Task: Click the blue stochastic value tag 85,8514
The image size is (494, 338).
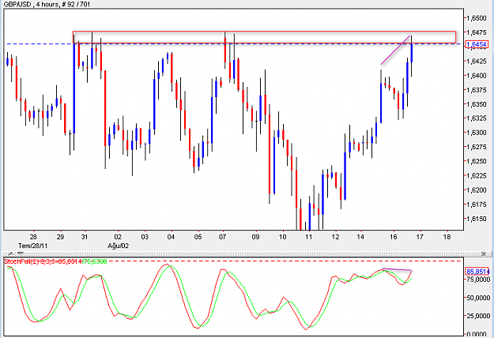Action: pyautogui.click(x=477, y=272)
